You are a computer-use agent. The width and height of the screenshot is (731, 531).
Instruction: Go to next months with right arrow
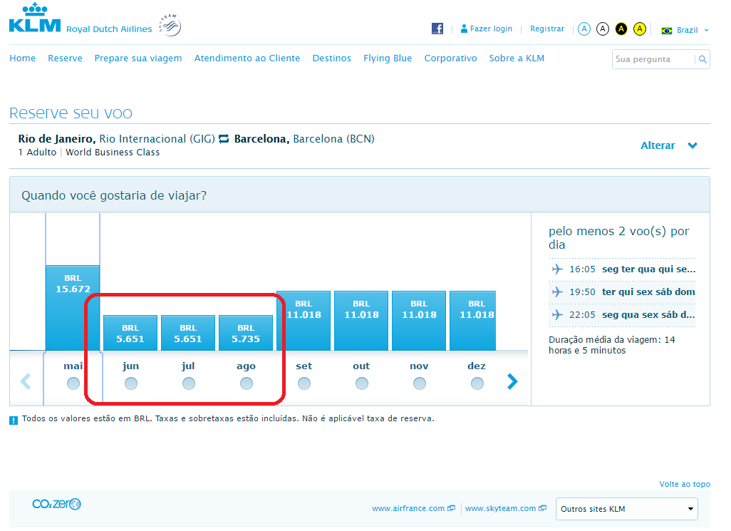tap(512, 381)
